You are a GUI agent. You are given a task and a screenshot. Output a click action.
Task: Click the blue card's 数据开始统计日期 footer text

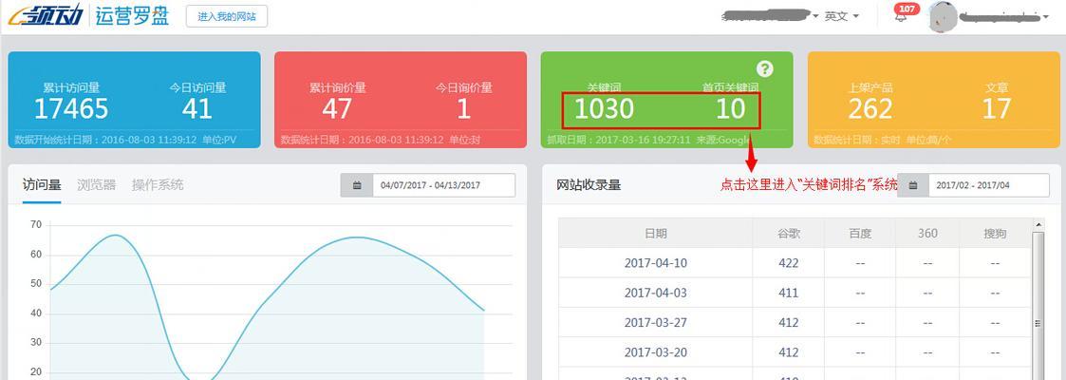(125, 140)
